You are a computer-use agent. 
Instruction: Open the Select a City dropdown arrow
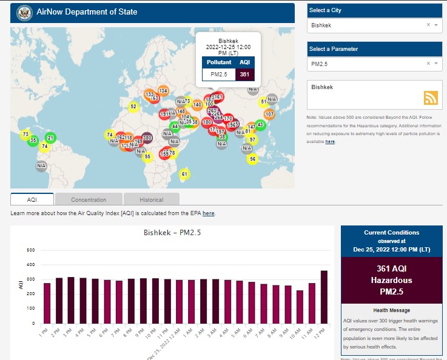coord(436,25)
